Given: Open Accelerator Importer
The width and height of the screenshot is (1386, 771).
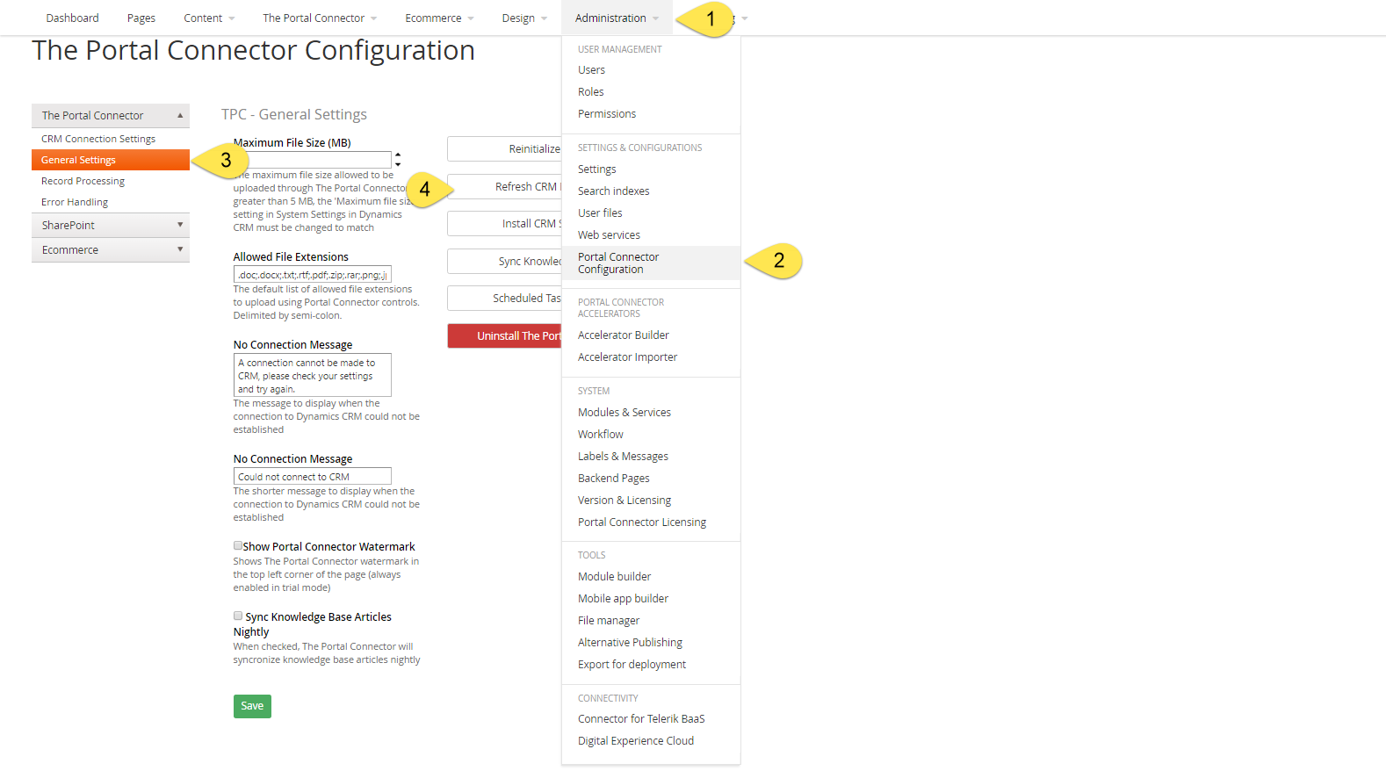Looking at the screenshot, I should pos(627,357).
